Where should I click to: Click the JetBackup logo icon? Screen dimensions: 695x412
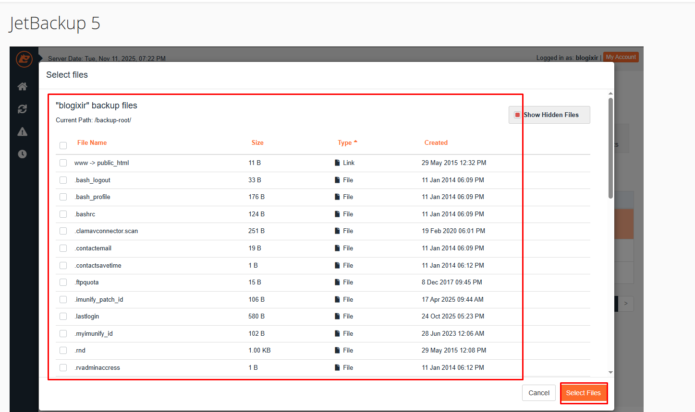click(24, 59)
